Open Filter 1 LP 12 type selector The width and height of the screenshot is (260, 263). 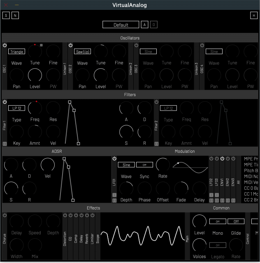click(x=16, y=108)
